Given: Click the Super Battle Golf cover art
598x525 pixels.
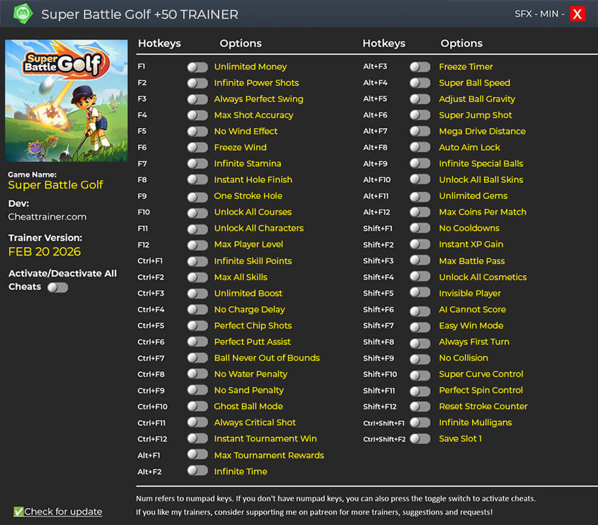Looking at the screenshot, I should click(x=66, y=101).
